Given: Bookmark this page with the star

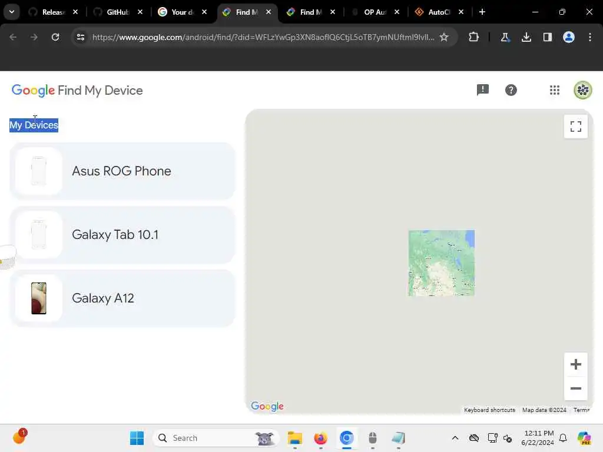Looking at the screenshot, I should tap(444, 37).
